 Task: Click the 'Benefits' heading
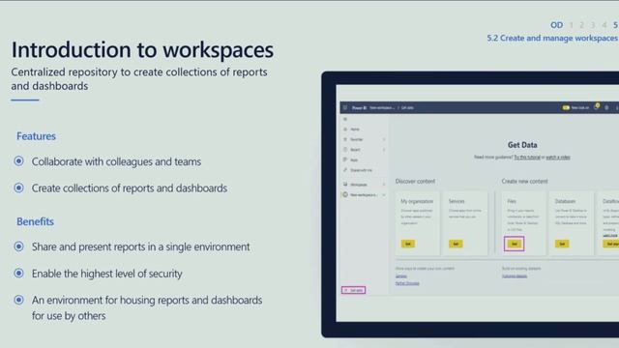point(35,221)
